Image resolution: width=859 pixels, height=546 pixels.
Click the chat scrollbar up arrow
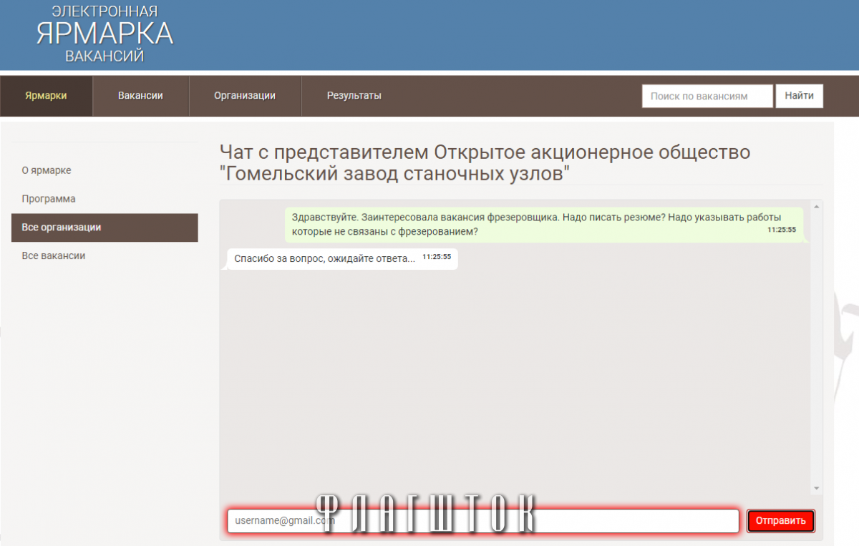[817, 207]
